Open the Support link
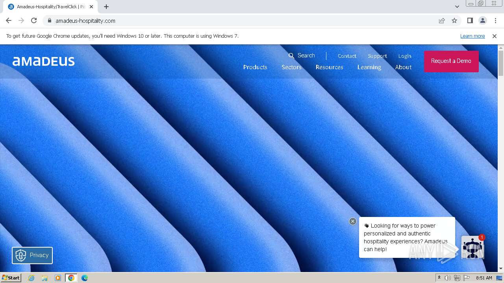The height and width of the screenshot is (283, 504). [x=377, y=56]
